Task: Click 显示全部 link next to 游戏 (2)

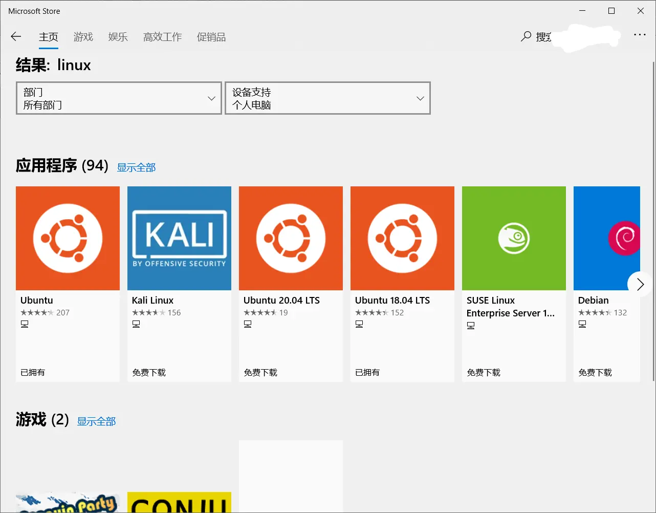Action: click(96, 421)
